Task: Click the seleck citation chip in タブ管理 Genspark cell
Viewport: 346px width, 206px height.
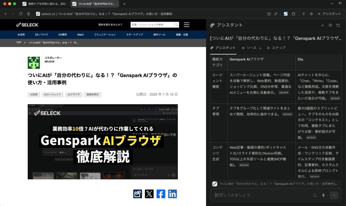Action: tap(287, 114)
